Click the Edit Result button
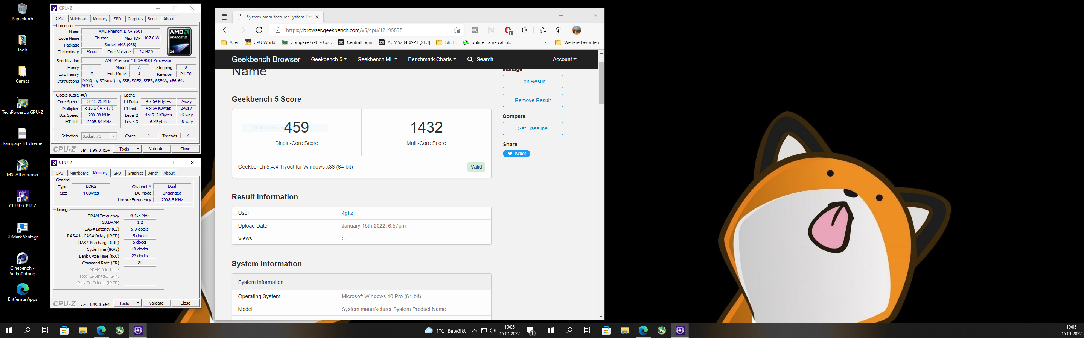The height and width of the screenshot is (338, 1084). pyautogui.click(x=533, y=81)
